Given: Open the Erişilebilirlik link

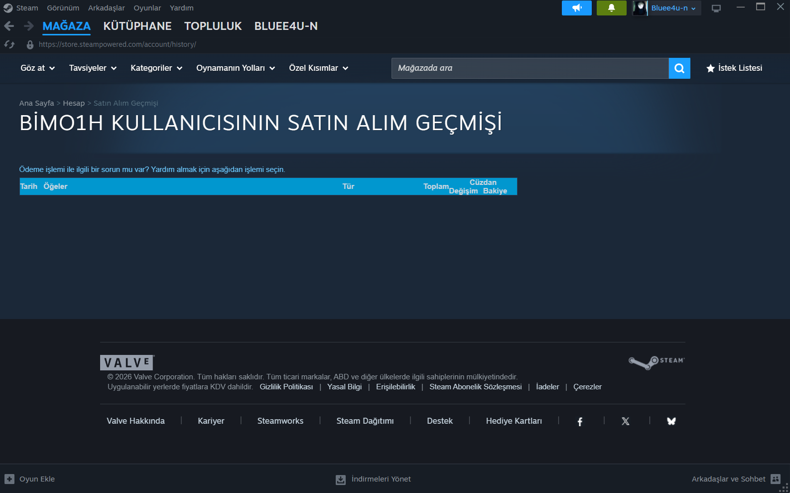Looking at the screenshot, I should click(x=395, y=387).
